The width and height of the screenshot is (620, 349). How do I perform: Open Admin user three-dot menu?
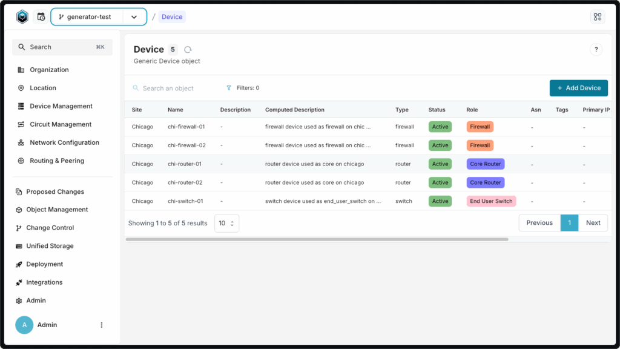tap(102, 325)
